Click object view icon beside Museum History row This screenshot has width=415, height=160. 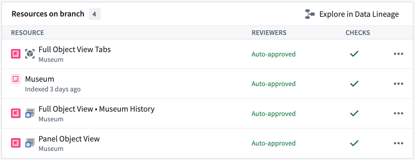30,113
